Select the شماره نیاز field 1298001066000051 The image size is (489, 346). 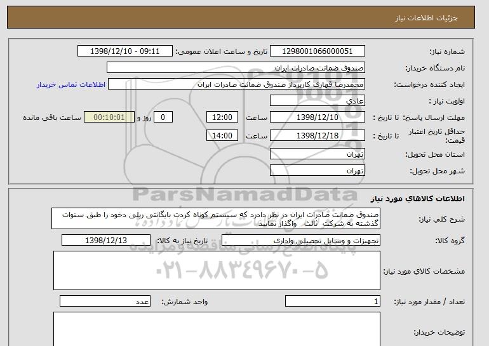point(318,51)
